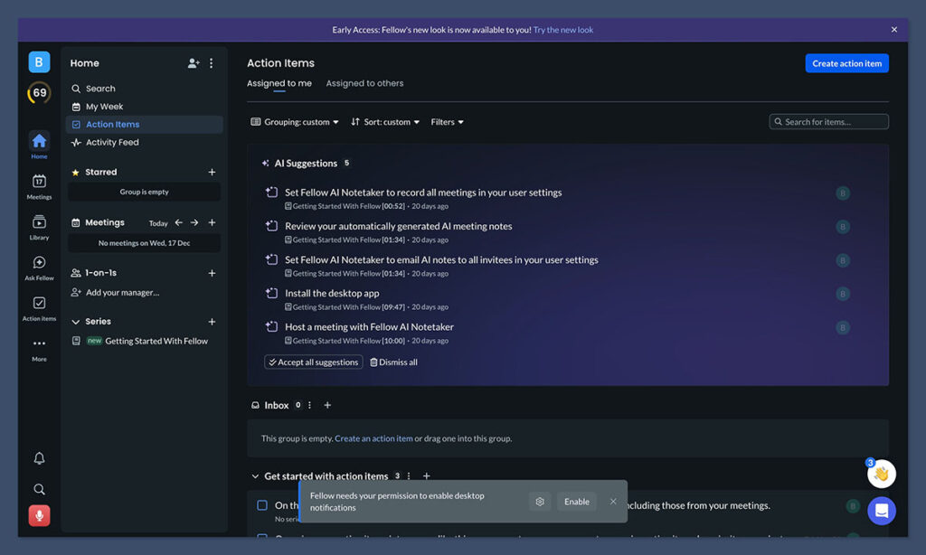Image resolution: width=926 pixels, height=555 pixels.
Task: Select Activity Feed in the Home menu
Action: [x=112, y=143]
